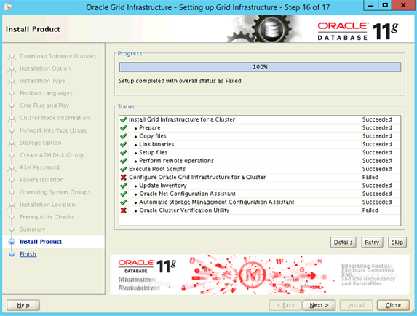Select 'Update Inventory' row text
Viewport: 417px width, 316px height.
pyautogui.click(x=163, y=186)
